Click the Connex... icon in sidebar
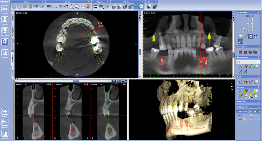262x141 pixels. point(5,111)
